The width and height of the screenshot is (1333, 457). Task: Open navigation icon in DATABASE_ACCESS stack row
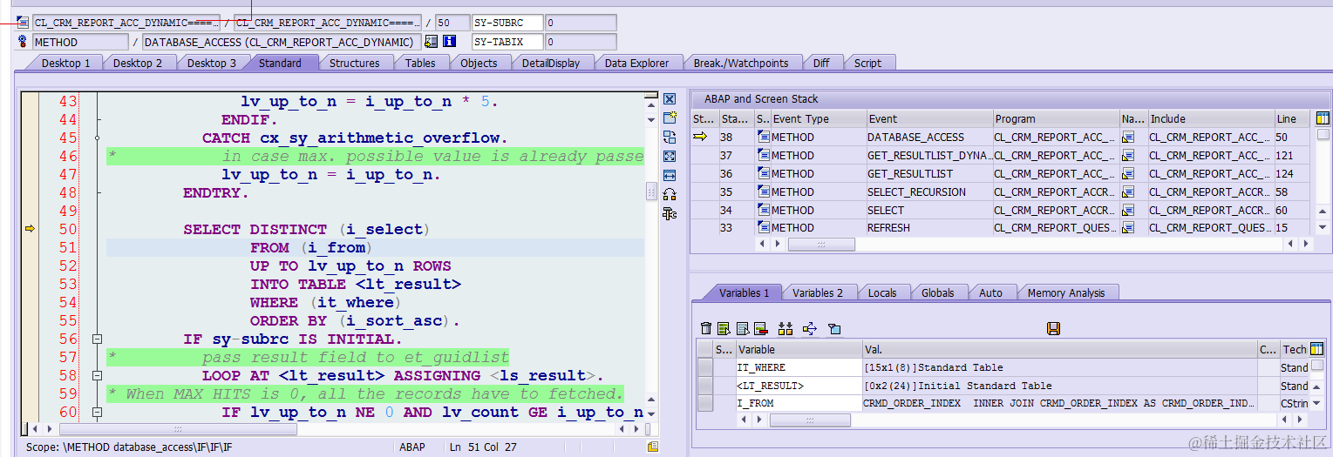click(x=1128, y=137)
